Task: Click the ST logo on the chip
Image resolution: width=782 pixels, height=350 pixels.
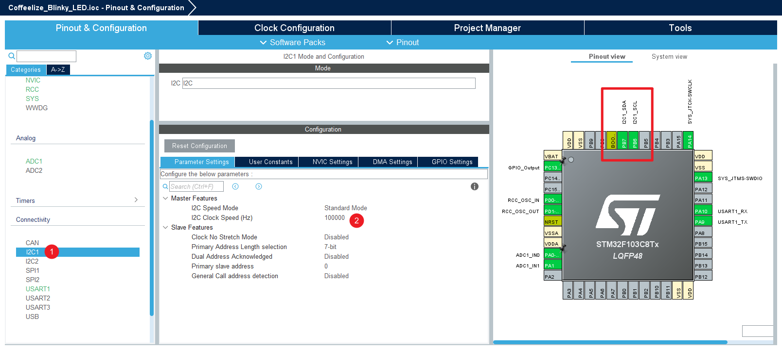Action: 627,215
